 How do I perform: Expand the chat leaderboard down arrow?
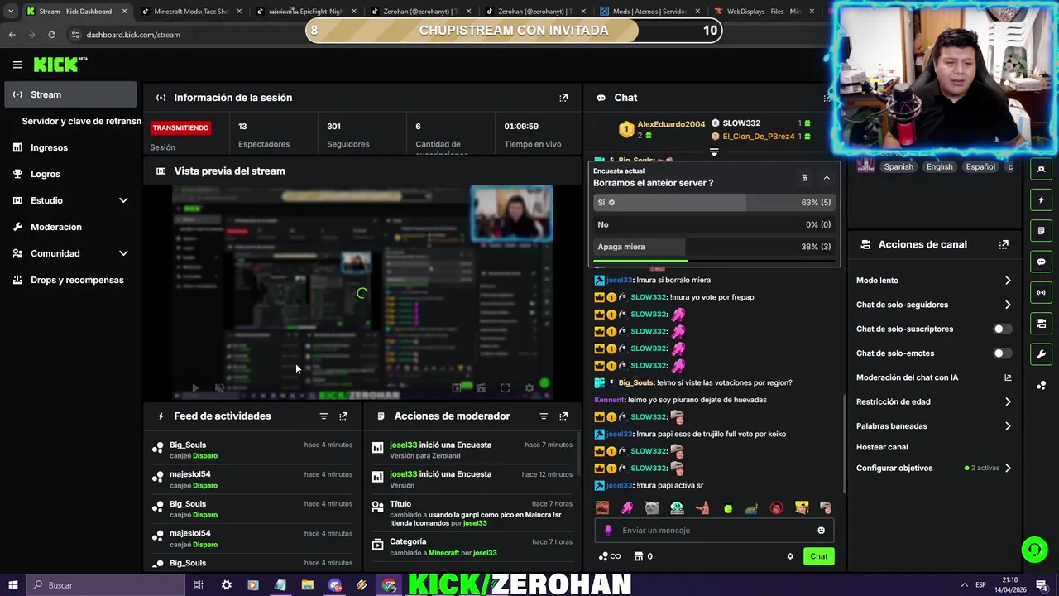[714, 152]
